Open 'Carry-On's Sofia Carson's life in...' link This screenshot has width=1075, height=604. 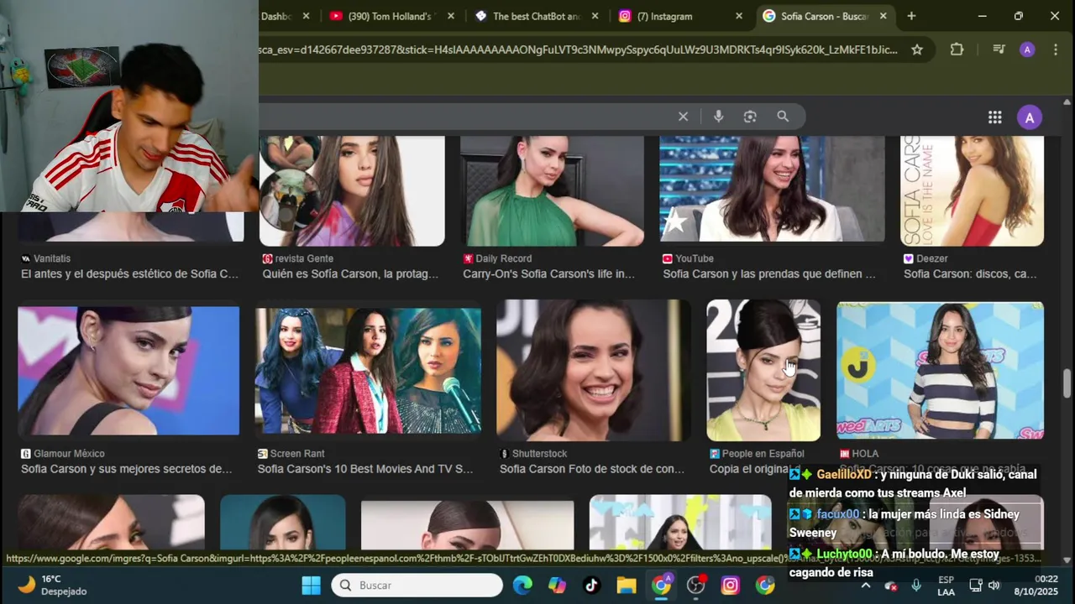pos(549,273)
